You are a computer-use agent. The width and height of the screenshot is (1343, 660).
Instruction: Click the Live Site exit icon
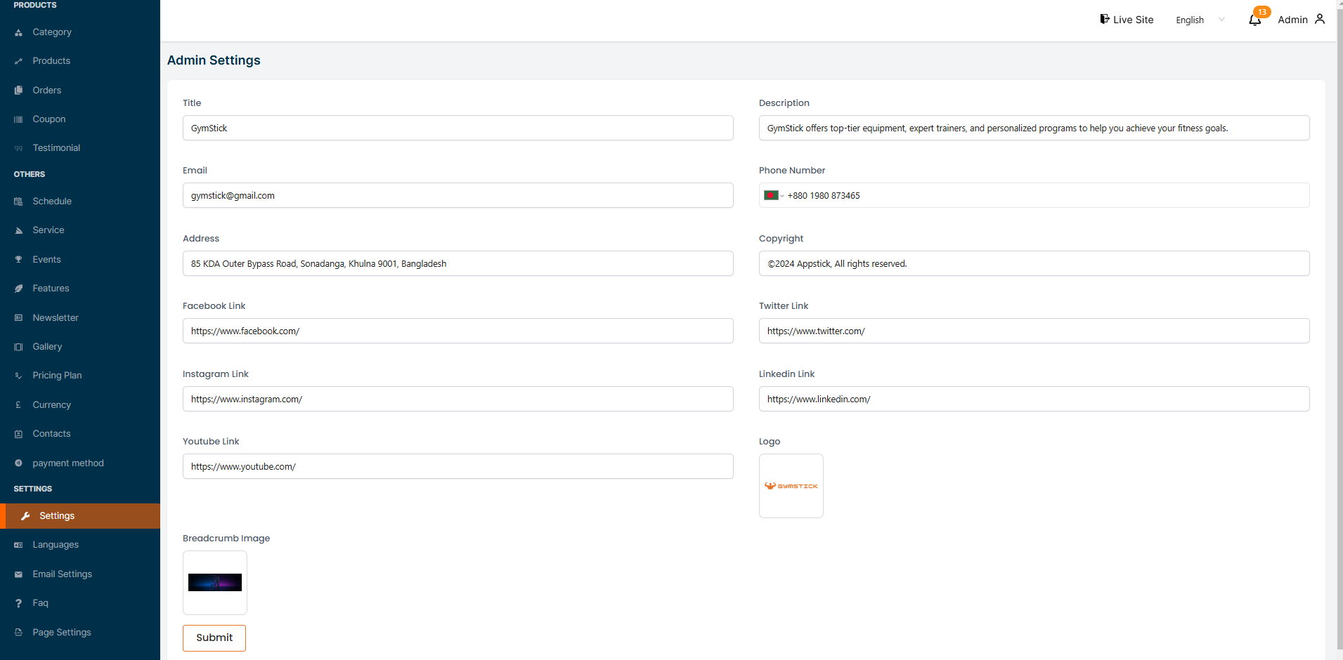[1105, 19]
